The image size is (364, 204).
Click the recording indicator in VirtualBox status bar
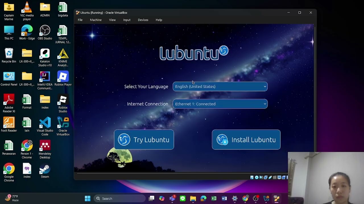tap(284, 177)
